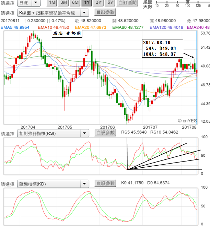Screen dimensions: 210x227
Task: Click the D9 54.5374 readout
Action: tap(158, 183)
